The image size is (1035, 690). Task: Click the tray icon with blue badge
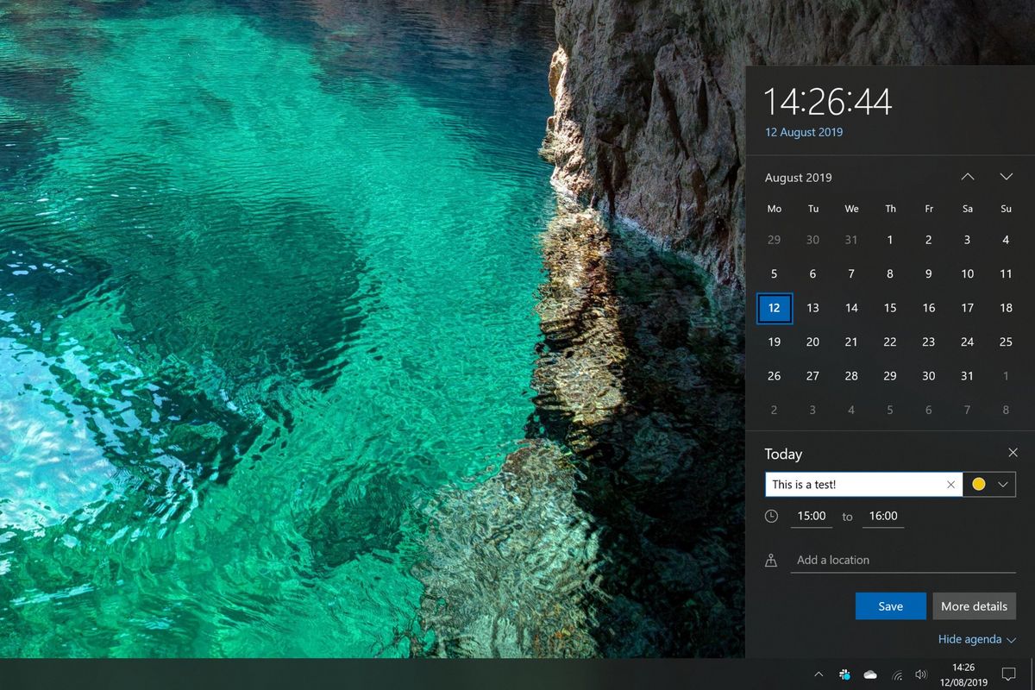click(844, 674)
